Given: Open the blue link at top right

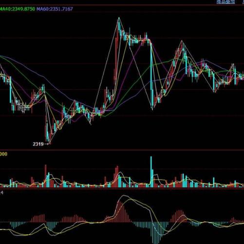Looking at the screenshot, I should click(x=225, y=2).
